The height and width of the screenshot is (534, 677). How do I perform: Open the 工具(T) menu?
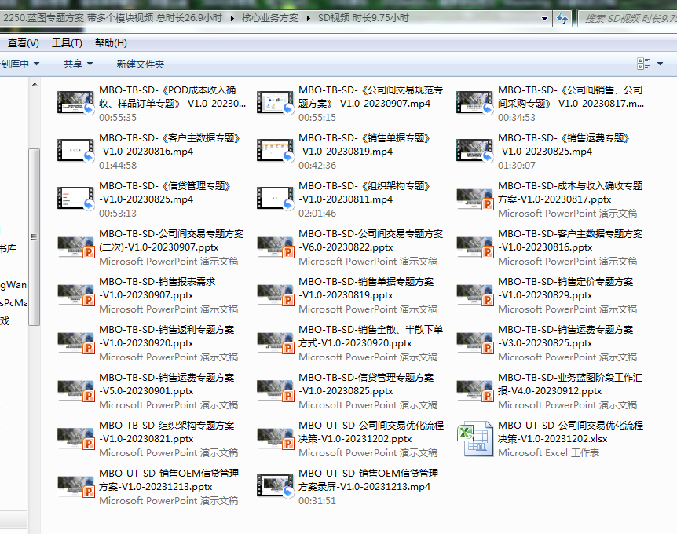[67, 42]
